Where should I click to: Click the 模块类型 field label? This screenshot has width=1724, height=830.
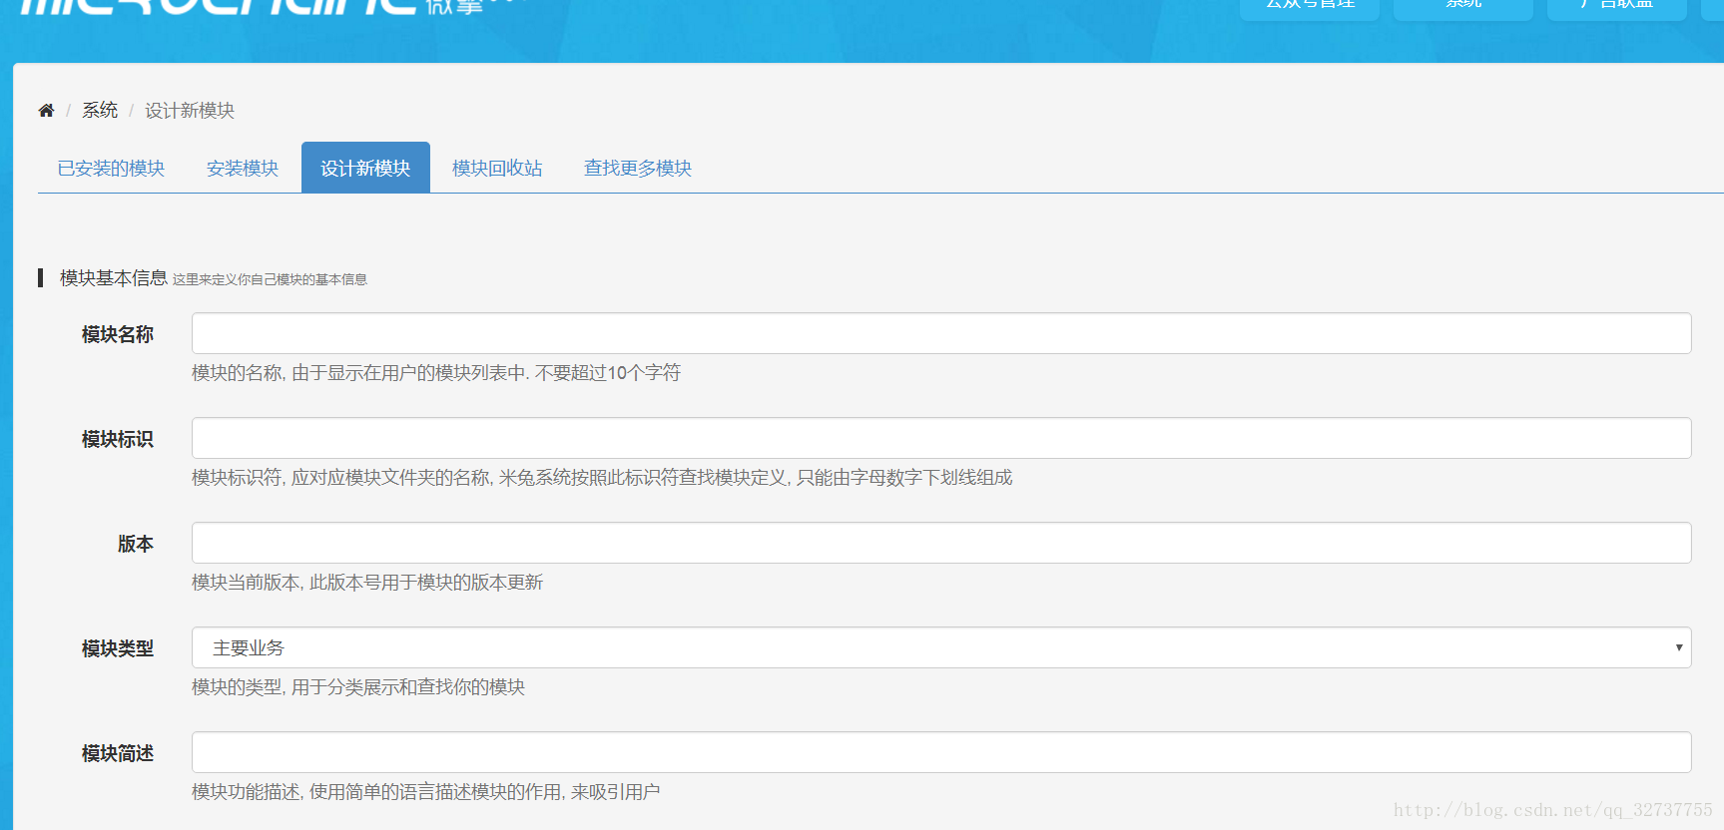(x=118, y=648)
